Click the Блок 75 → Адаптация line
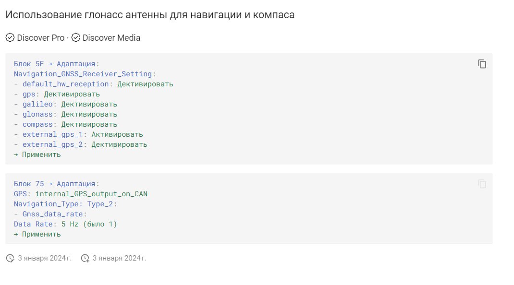Image resolution: width=514 pixels, height=285 pixels. tap(56, 184)
